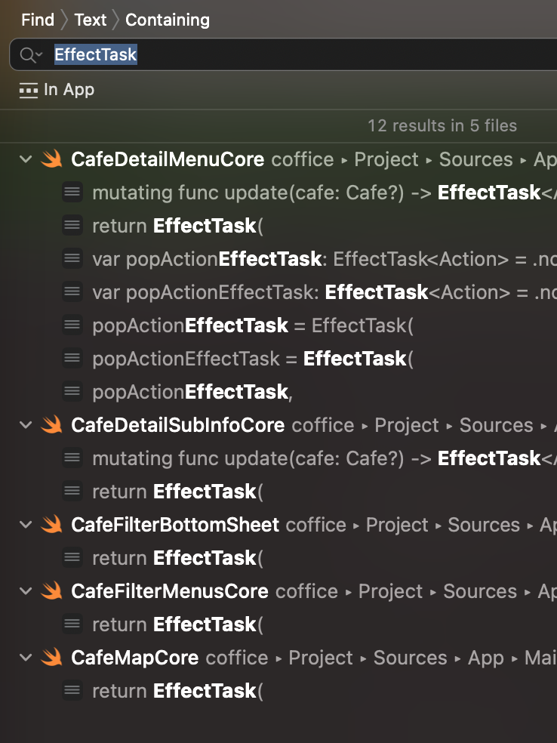Collapse the CafeMapCore results group
Image resolution: width=557 pixels, height=743 pixels.
click(26, 657)
